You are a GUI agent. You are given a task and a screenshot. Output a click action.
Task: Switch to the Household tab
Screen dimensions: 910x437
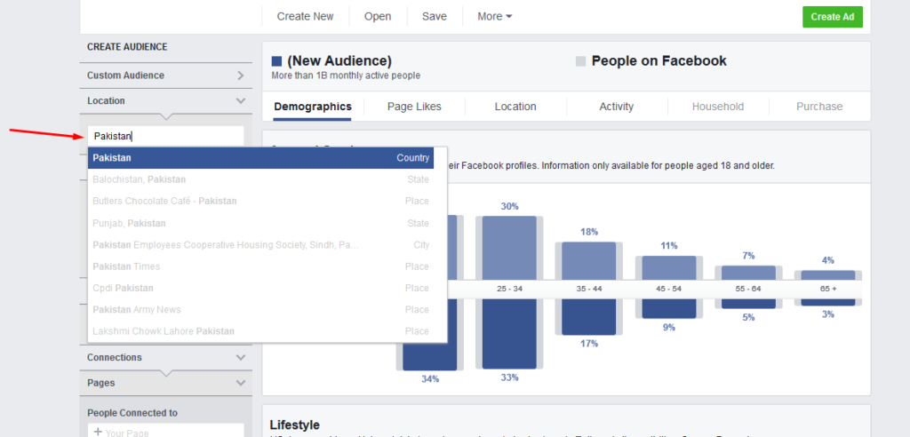pyautogui.click(x=718, y=107)
